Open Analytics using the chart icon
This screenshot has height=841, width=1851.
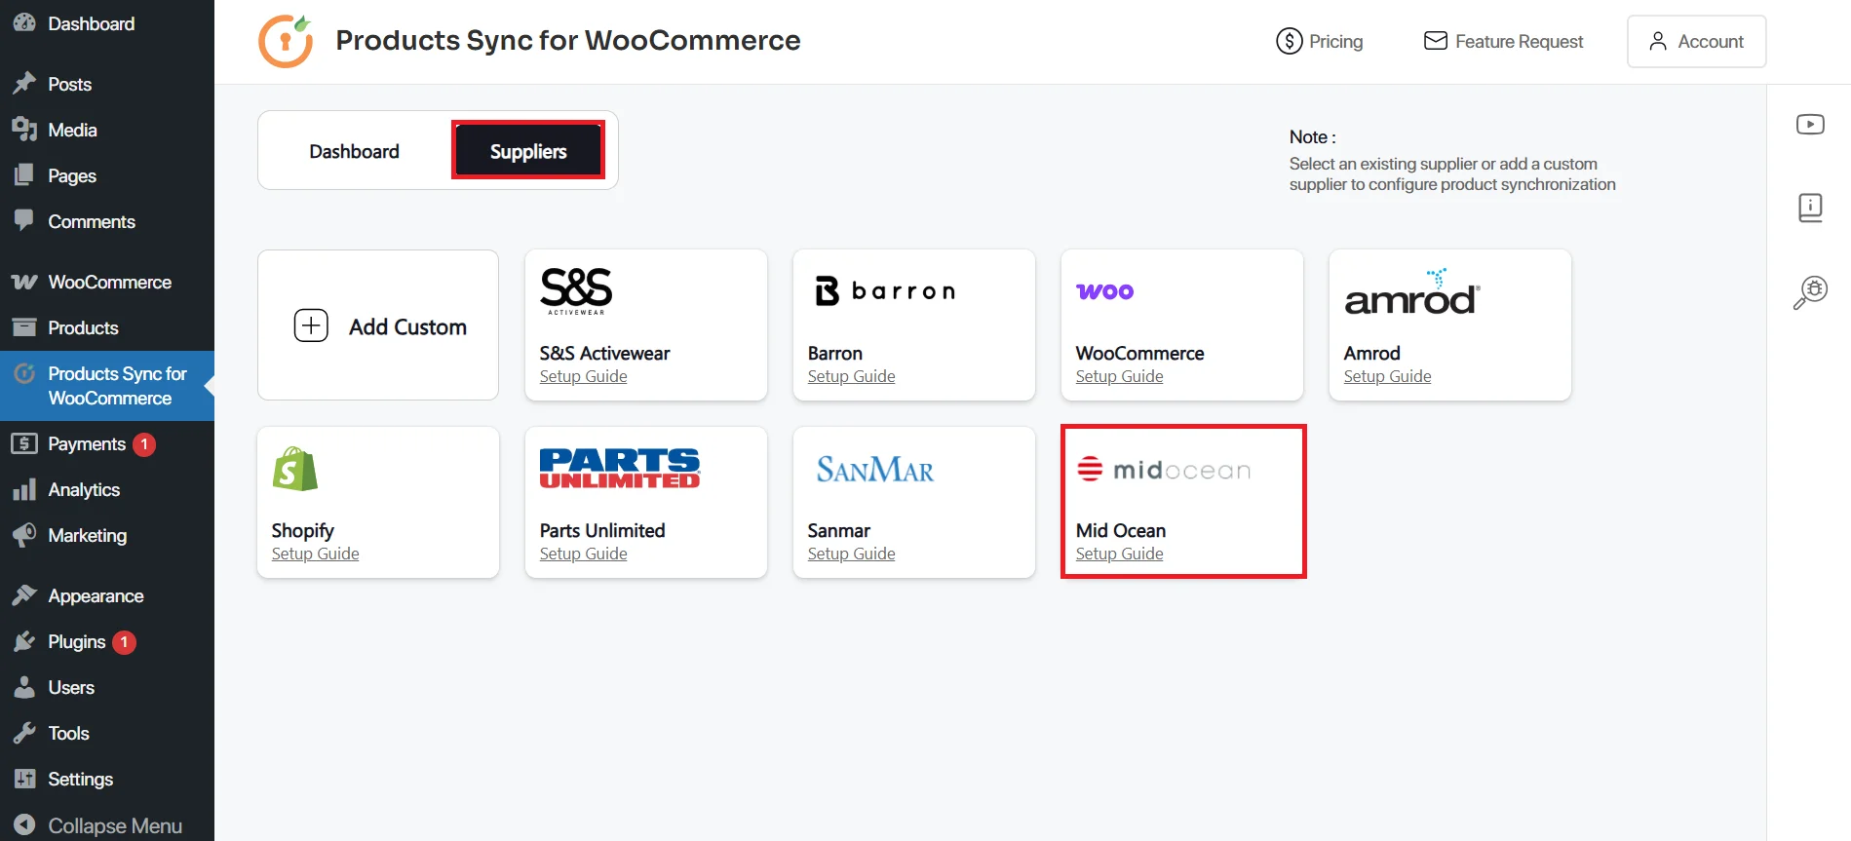(24, 489)
